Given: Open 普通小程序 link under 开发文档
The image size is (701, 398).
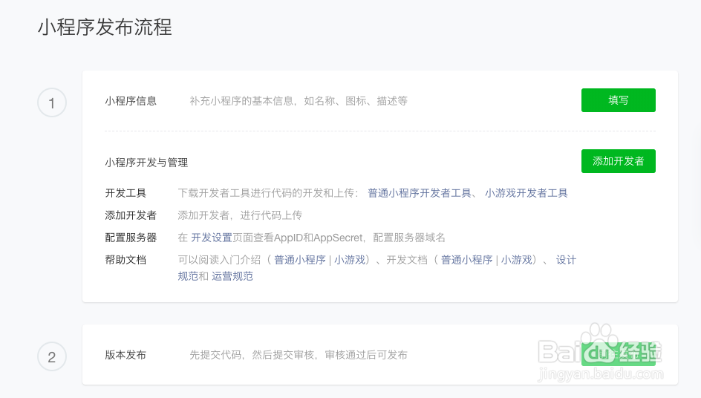Looking at the screenshot, I should point(467,260).
